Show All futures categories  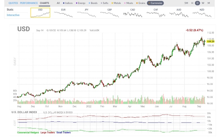click(58, 3)
